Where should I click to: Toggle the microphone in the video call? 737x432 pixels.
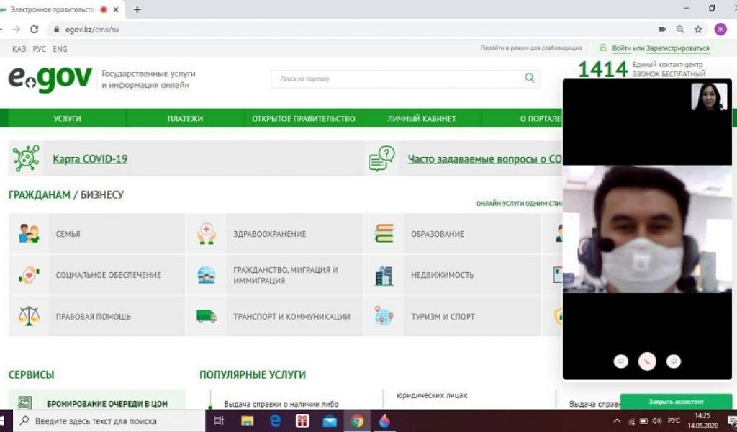[x=673, y=361]
